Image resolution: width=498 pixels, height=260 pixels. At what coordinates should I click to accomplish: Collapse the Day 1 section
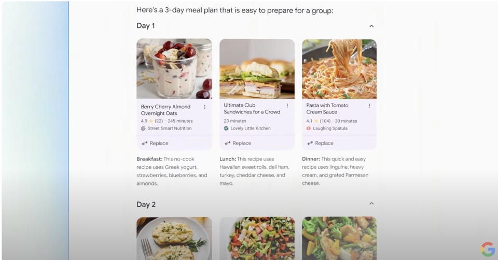pyautogui.click(x=371, y=26)
